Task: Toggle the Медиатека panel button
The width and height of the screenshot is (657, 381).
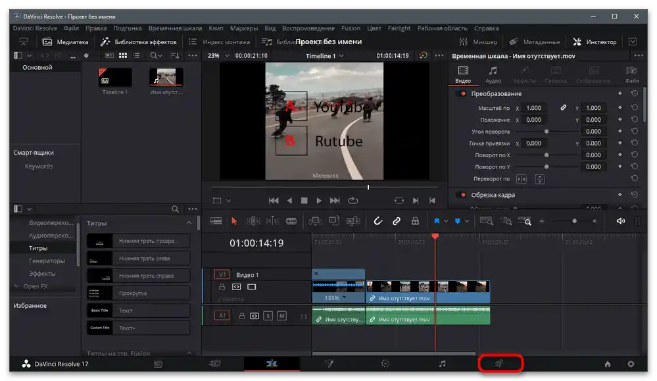Action: (65, 42)
